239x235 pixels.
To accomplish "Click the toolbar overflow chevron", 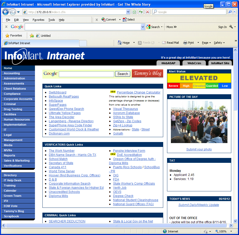I will point(236,41).
